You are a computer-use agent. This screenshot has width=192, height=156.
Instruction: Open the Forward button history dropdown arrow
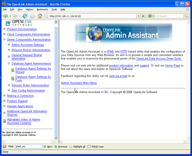[x=20, y=16]
